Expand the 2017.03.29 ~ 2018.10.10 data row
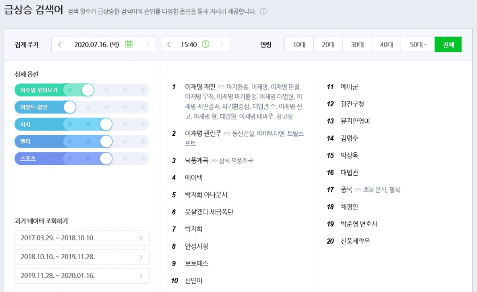 click(82, 238)
